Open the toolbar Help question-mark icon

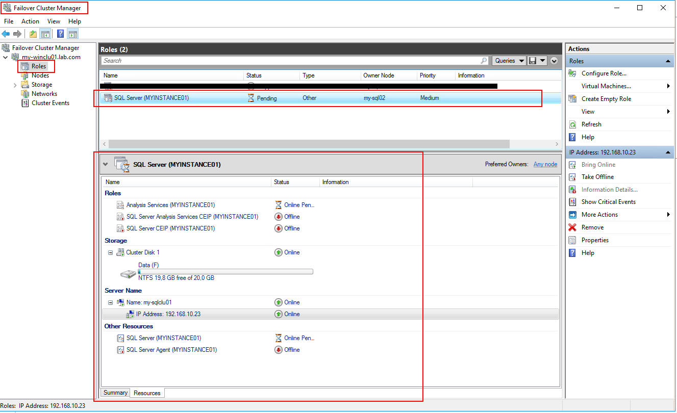(61, 34)
